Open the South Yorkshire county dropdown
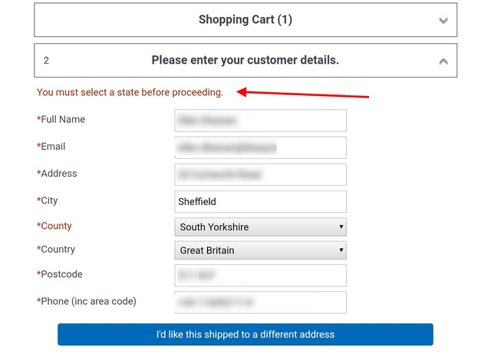Screen dimensions: 491x358 click(x=260, y=227)
